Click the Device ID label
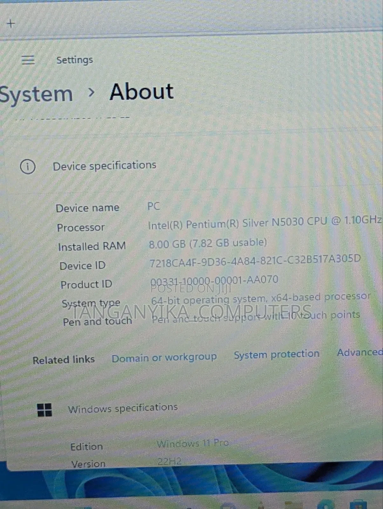Screen dimensions: 383x509 (x=83, y=265)
